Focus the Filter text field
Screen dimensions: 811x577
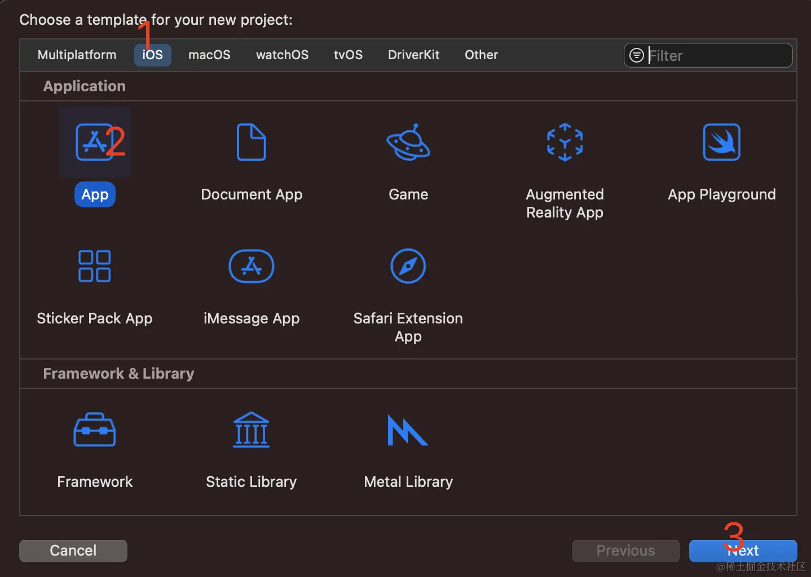[x=708, y=55]
